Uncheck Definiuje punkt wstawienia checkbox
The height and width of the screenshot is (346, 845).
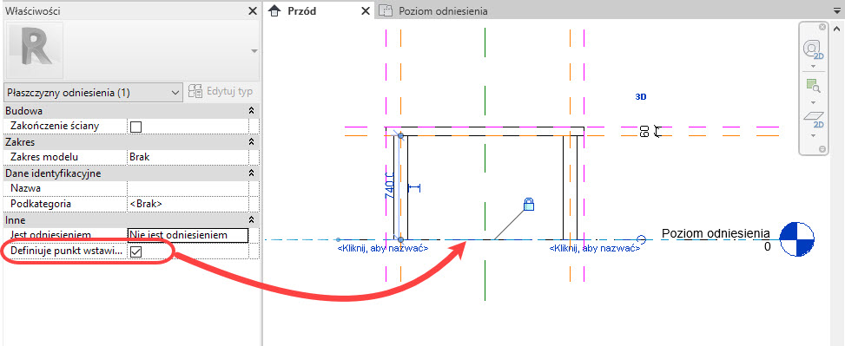click(135, 251)
